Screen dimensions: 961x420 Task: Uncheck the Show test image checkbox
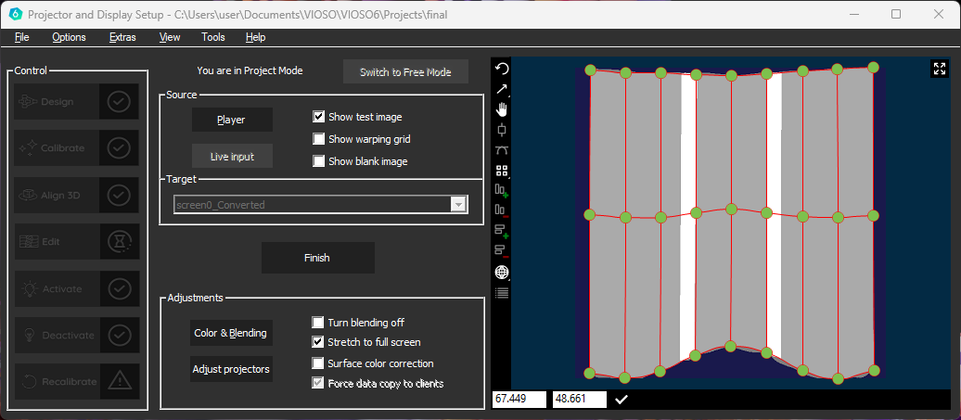pos(319,117)
